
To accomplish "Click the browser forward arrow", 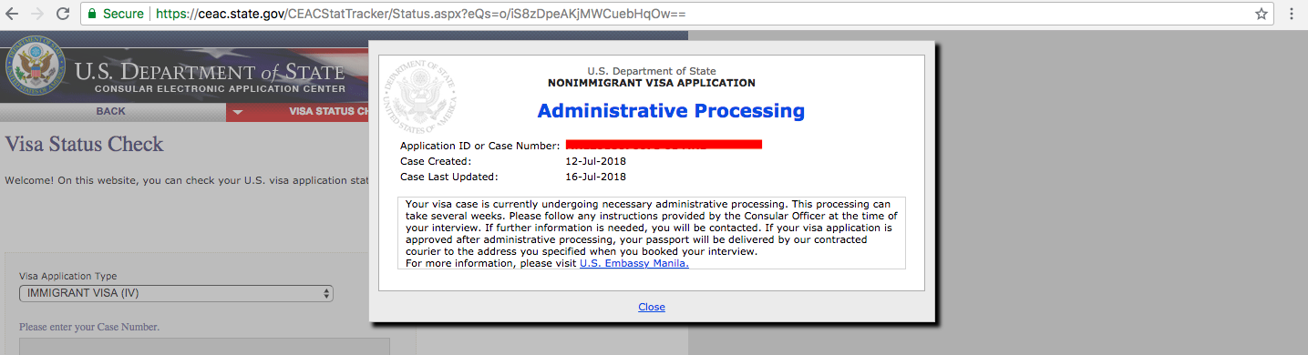I will (38, 15).
